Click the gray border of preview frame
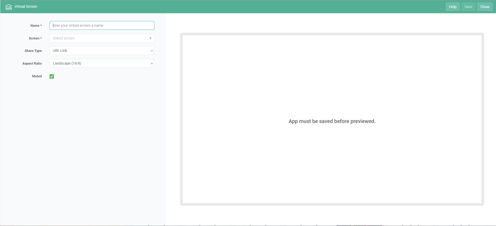496x226 pixels. coord(332,34)
